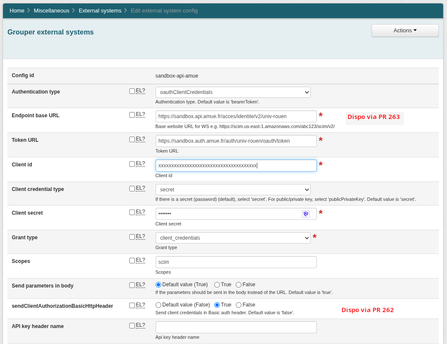Image resolution: width=447 pixels, height=344 pixels.
Task: Click the EL? help label for Client id
Action: coord(140,164)
